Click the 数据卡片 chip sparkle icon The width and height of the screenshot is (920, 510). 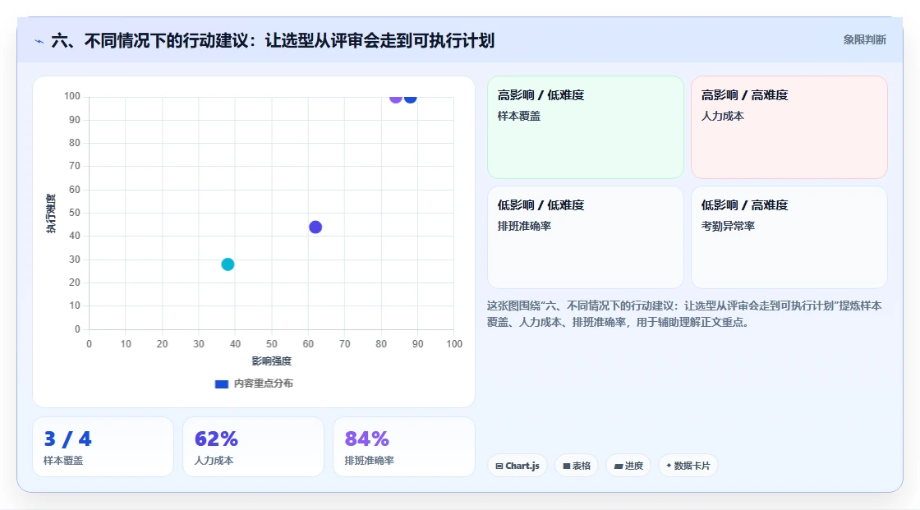pyautogui.click(x=669, y=466)
